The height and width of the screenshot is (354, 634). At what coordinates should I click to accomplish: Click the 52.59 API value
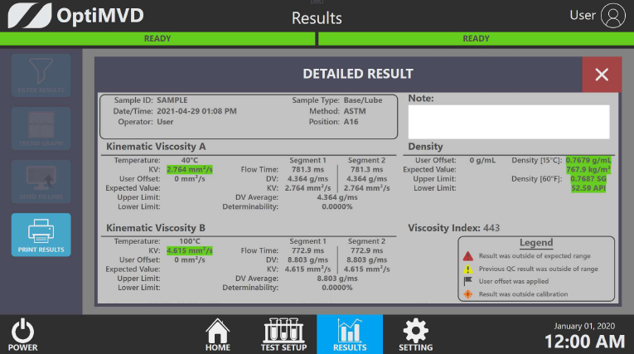(588, 188)
